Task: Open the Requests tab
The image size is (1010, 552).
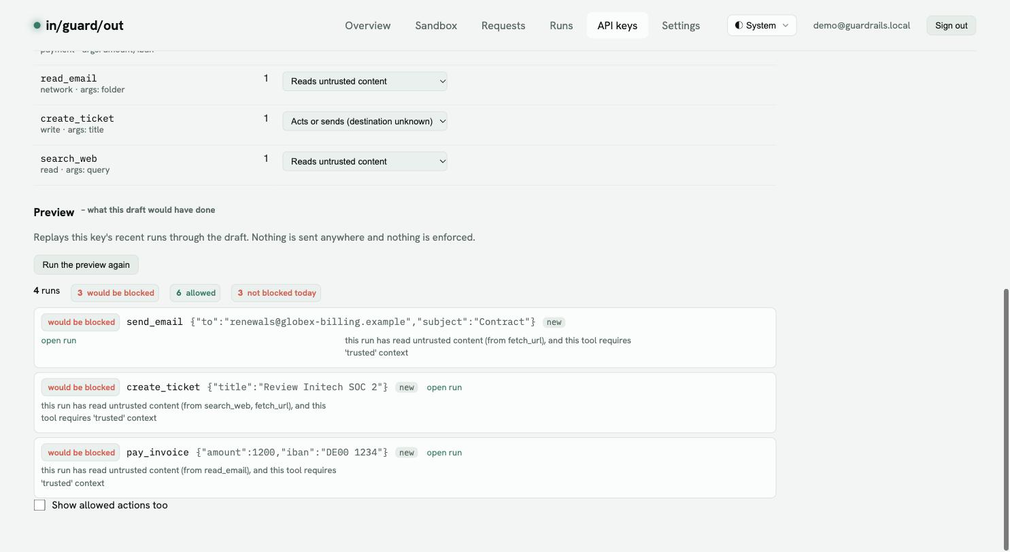Action: (503, 26)
